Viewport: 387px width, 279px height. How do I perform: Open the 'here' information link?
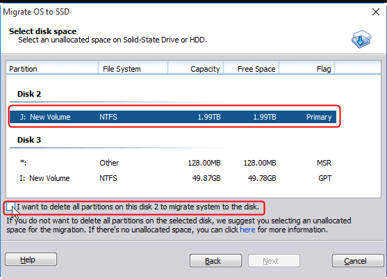tap(247, 230)
